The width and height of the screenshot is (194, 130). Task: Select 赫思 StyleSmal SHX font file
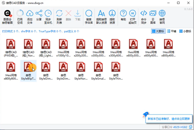(x=98, y=71)
